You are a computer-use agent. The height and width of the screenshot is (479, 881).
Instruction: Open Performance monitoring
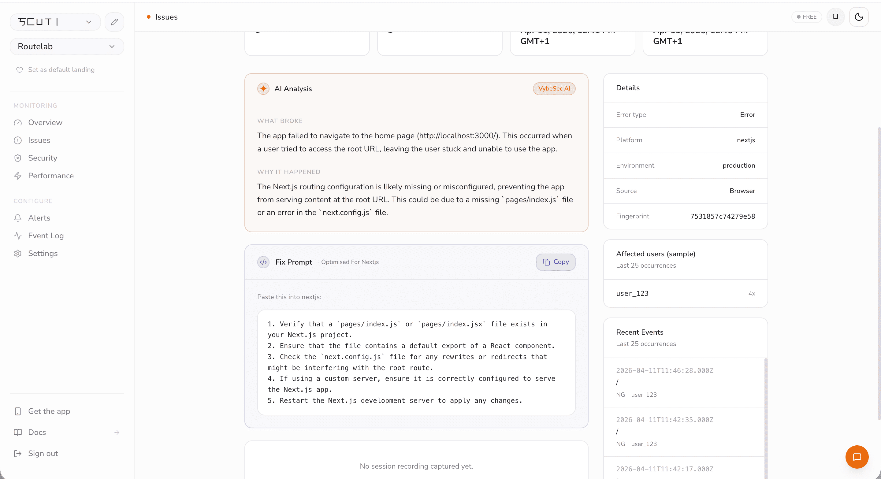pos(50,176)
